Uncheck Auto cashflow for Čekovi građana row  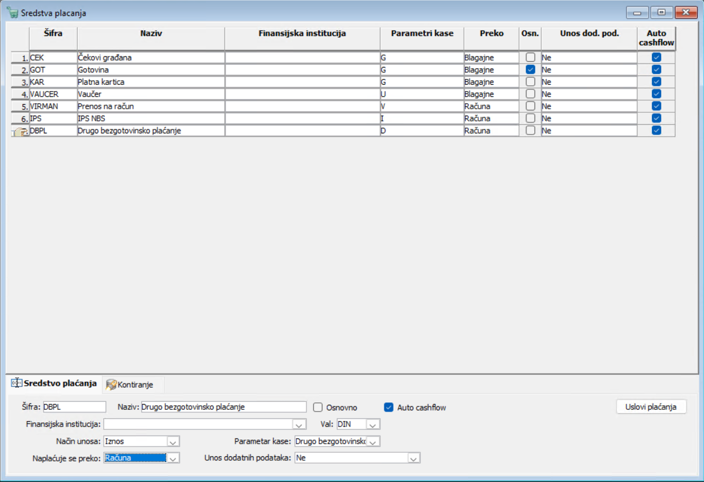[x=656, y=57]
